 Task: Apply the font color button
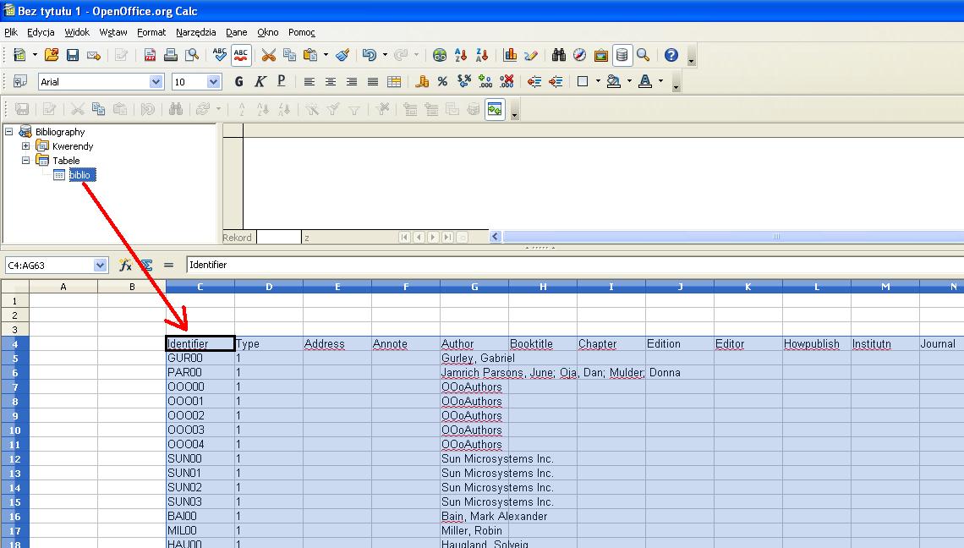[x=645, y=82]
